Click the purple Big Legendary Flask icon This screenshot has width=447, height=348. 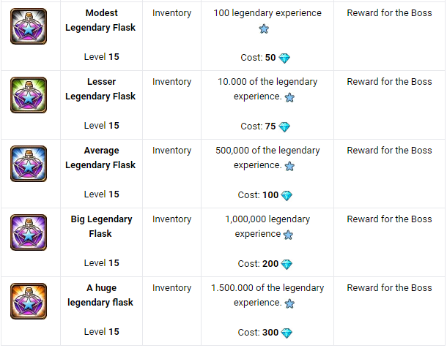(x=29, y=232)
